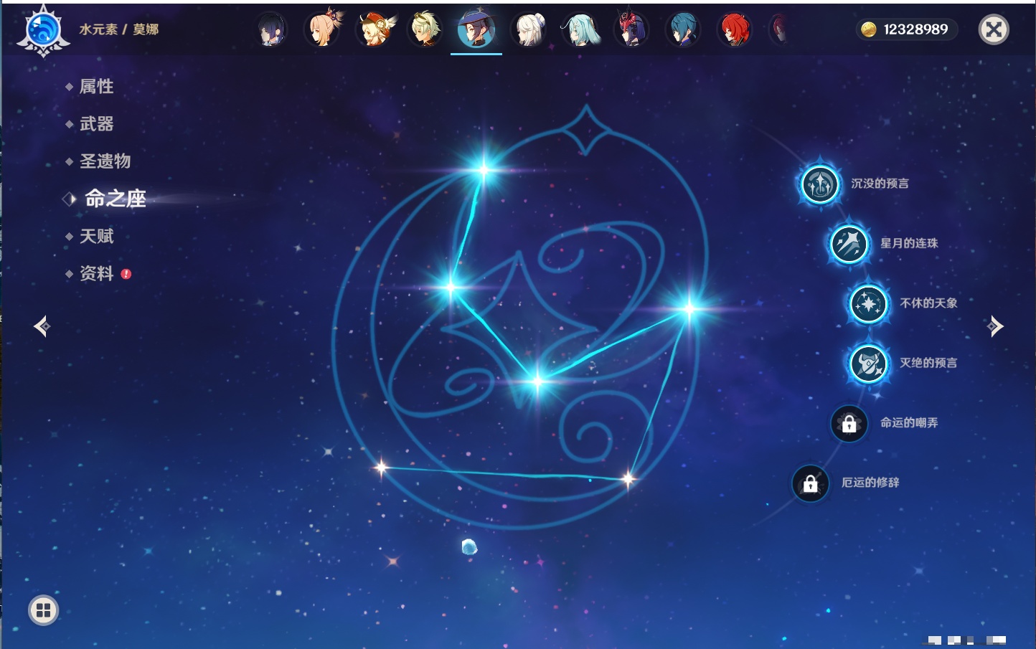
Task: Switch to next character with right arrow
Action: (x=995, y=326)
